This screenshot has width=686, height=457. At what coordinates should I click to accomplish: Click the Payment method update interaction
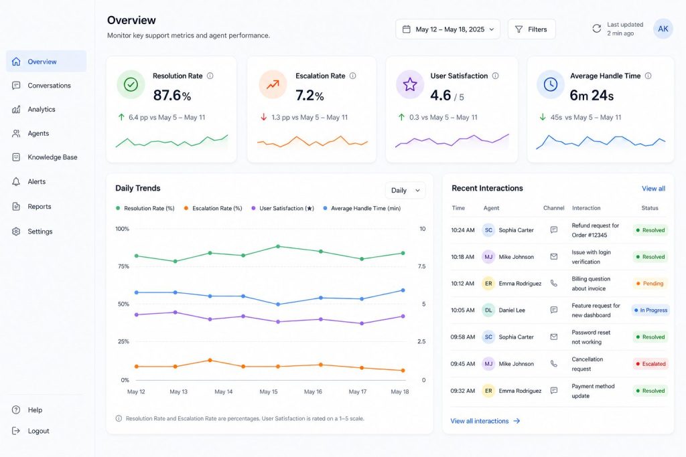point(593,391)
